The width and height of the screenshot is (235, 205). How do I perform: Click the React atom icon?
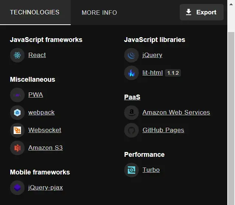[x=17, y=55]
